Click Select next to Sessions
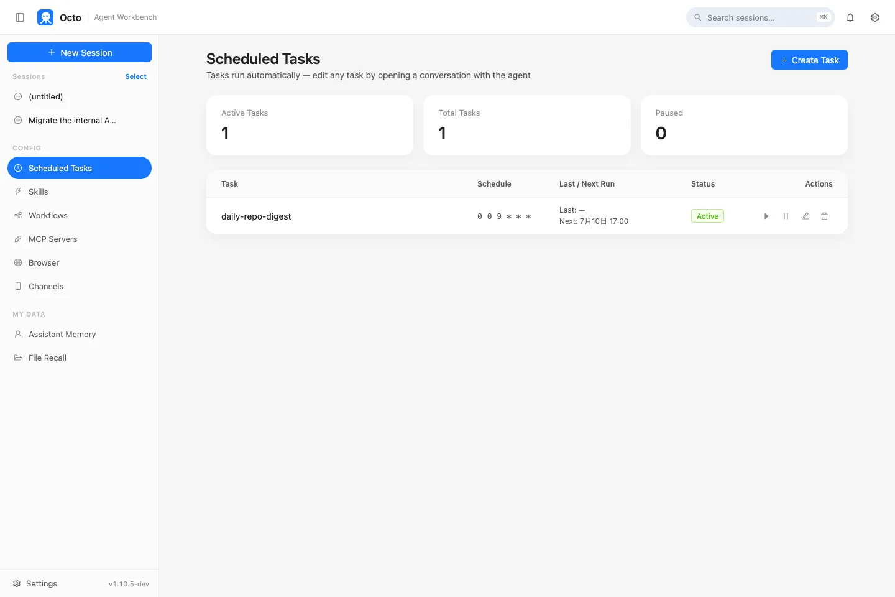Screen dimensions: 895x597 coord(135,76)
